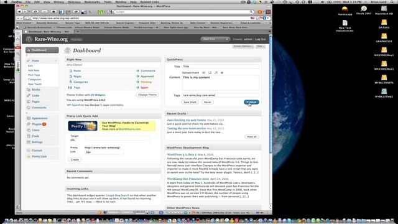
Task: Click the Firefox reload button
Action: coord(35,12)
